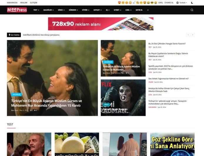Go to next breaking news headline
The height and width of the screenshot is (156, 204).
pos(193,35)
